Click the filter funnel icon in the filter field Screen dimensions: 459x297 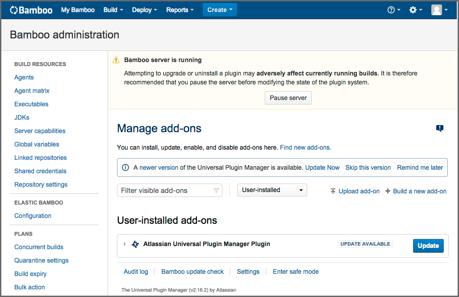point(216,190)
